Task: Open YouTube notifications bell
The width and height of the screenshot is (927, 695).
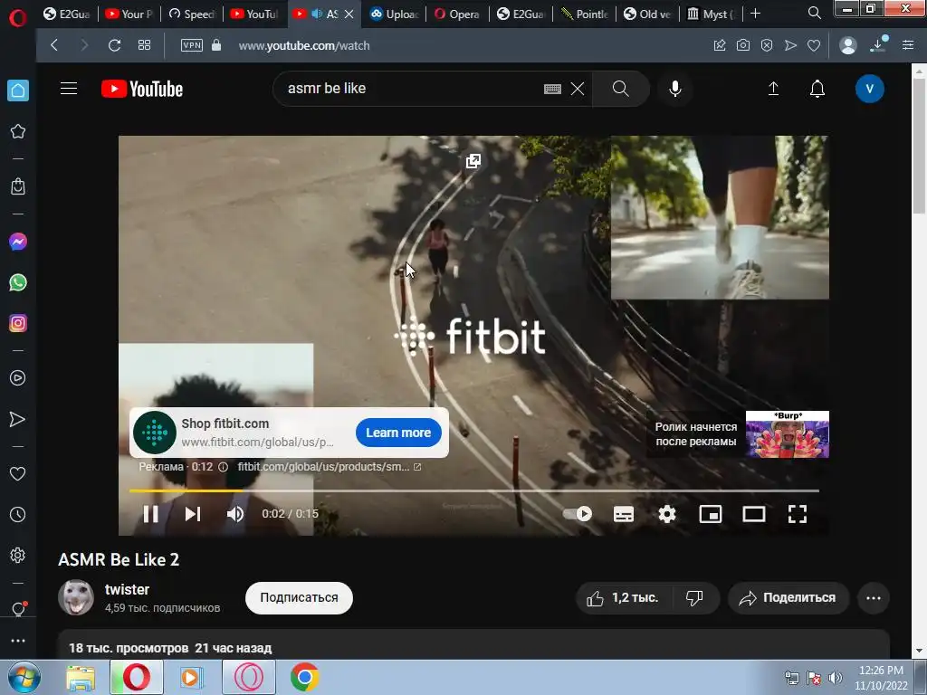Action: [x=817, y=89]
